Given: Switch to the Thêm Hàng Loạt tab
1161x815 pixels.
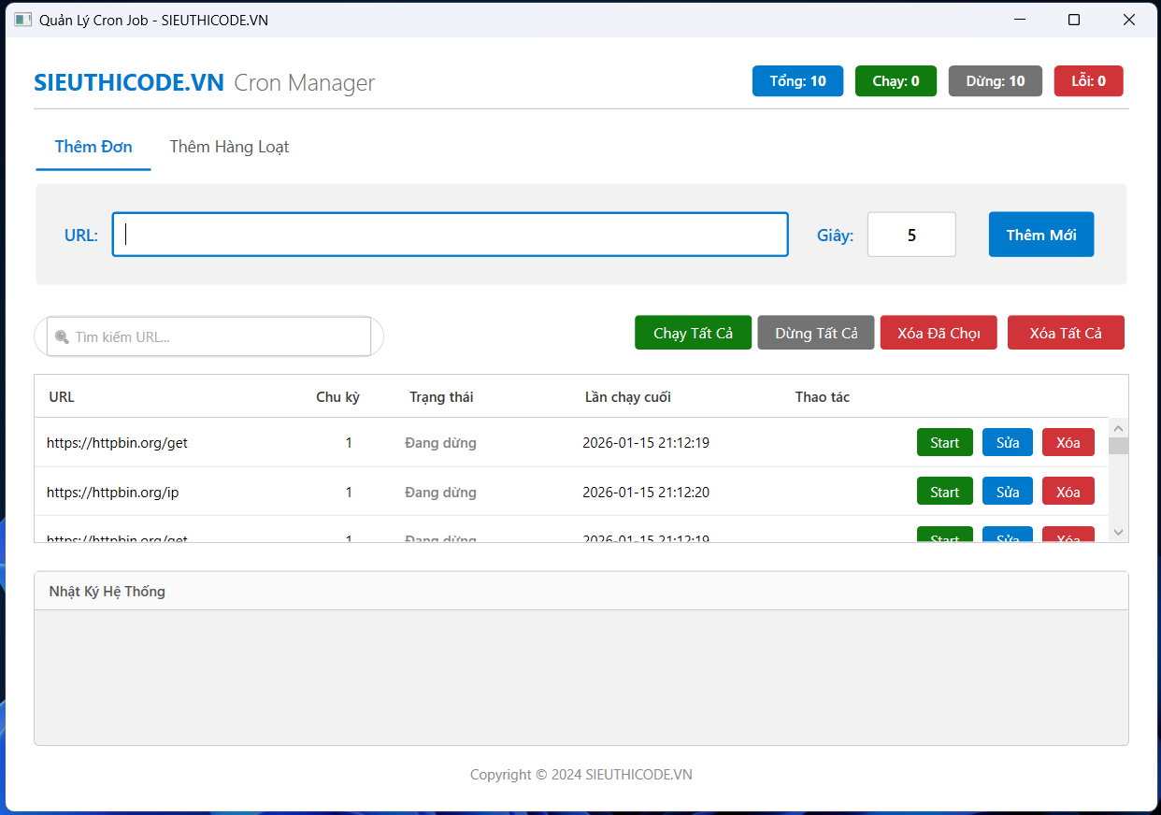Looking at the screenshot, I should (x=229, y=147).
